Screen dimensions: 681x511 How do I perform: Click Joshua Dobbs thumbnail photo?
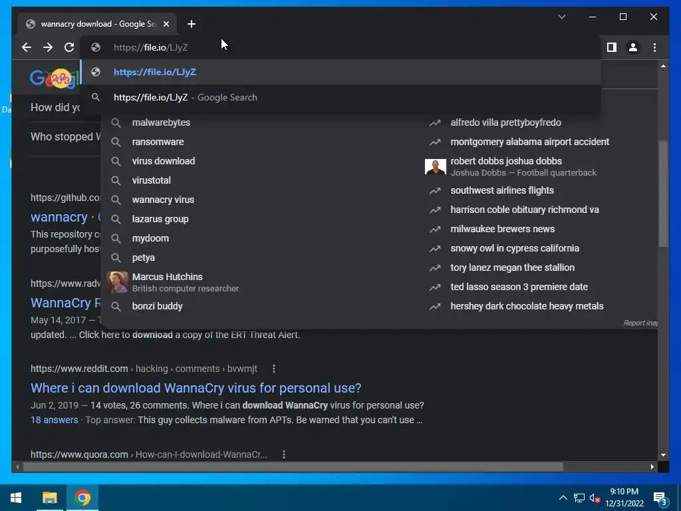[x=435, y=167]
